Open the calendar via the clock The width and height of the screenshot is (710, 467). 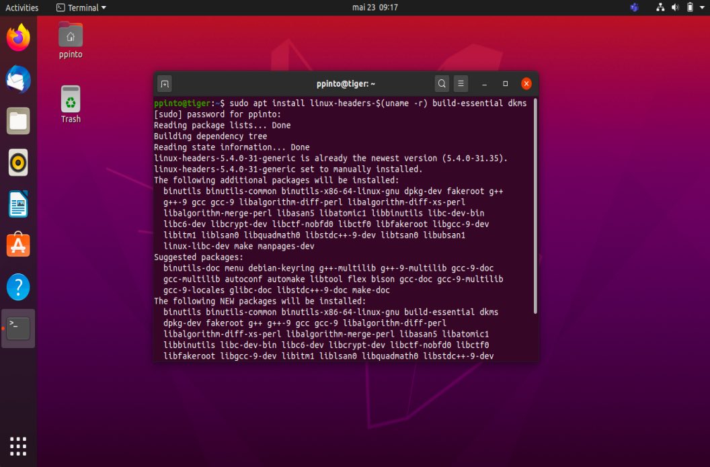374,7
